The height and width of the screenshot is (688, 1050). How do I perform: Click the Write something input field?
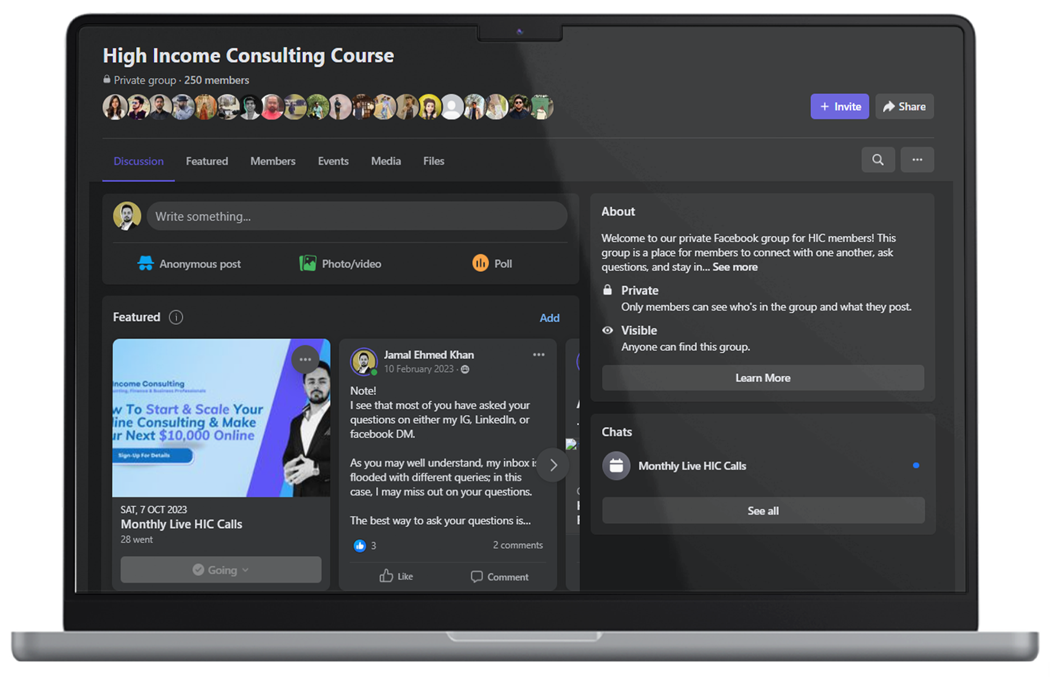(357, 216)
